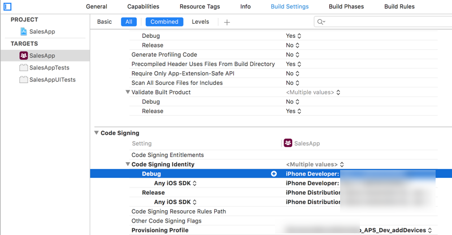Click the magnifier icon in search field
452x235 pixels.
[x=321, y=22]
